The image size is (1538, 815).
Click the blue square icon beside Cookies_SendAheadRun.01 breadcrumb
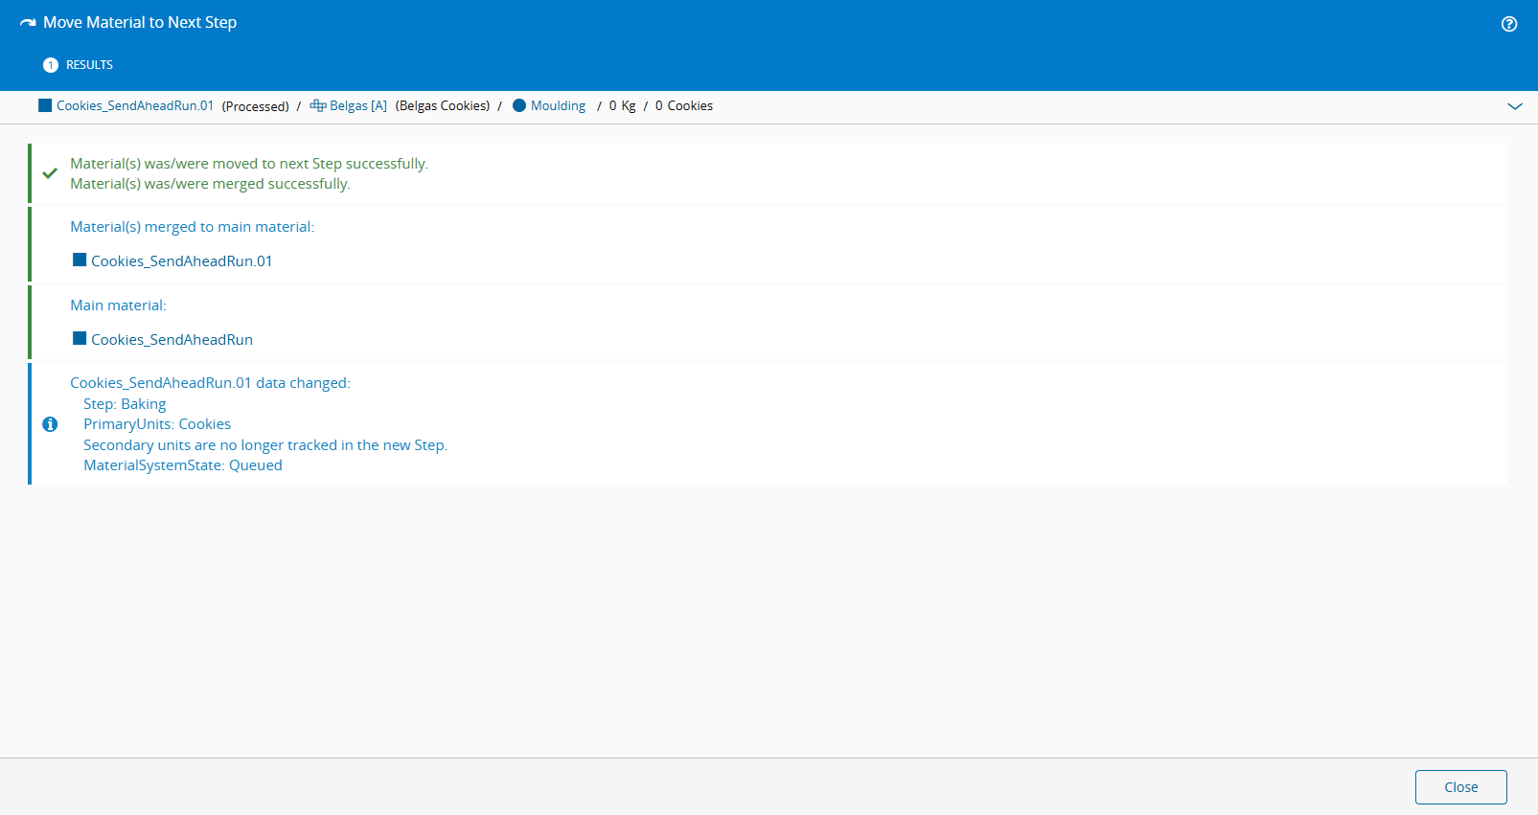[45, 105]
